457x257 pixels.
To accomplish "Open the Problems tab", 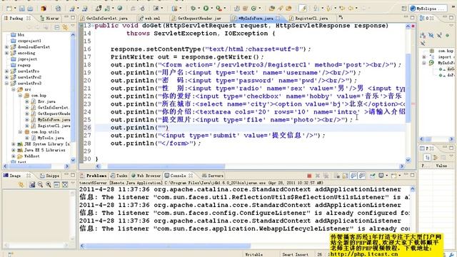I will pyautogui.click(x=94, y=176).
